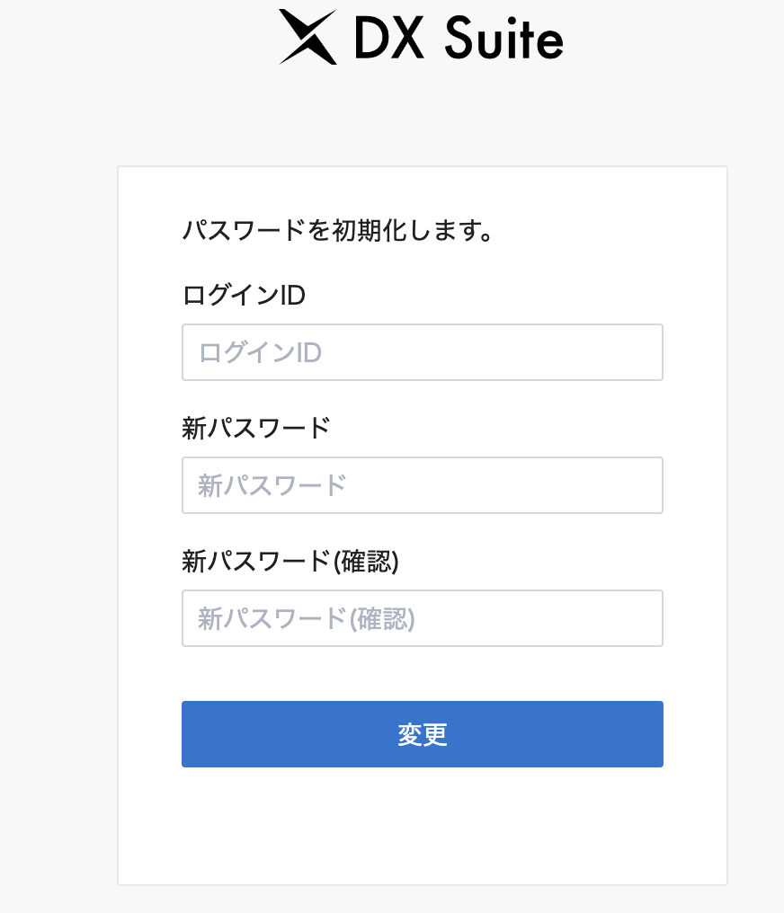Viewport: 784px width, 913px height.
Task: Focus the 新パスワード password field
Action: click(423, 485)
